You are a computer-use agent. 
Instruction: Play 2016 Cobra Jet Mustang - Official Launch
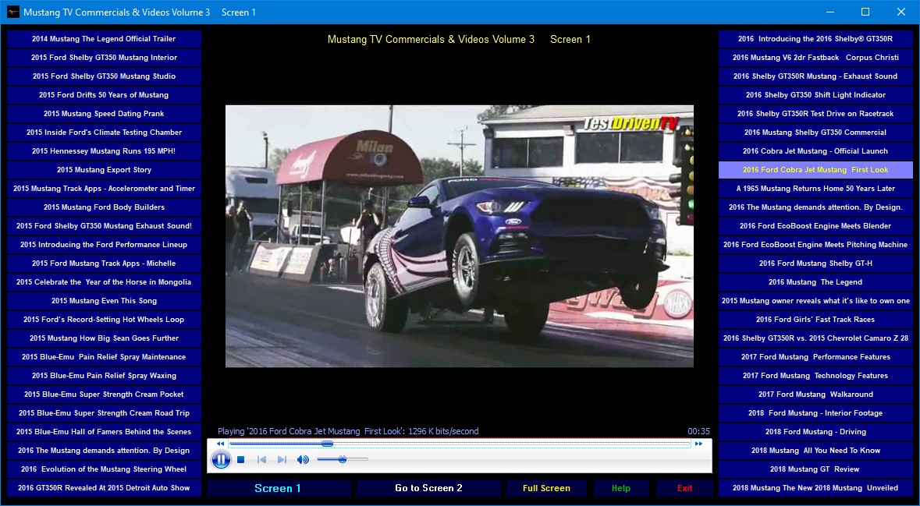tap(815, 151)
